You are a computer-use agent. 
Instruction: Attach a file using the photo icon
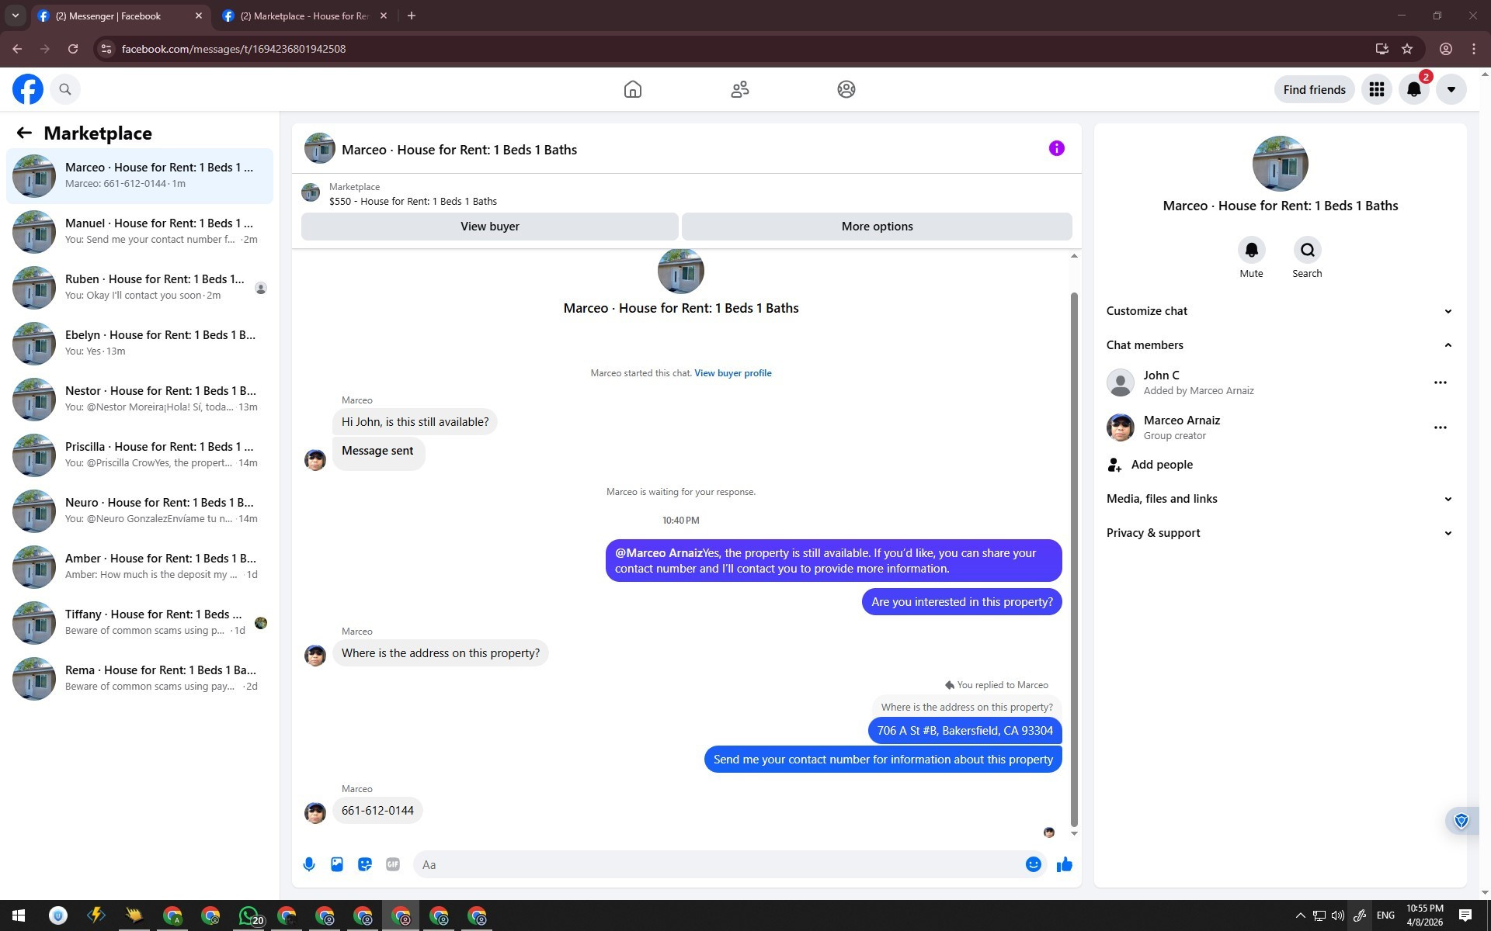click(x=337, y=864)
